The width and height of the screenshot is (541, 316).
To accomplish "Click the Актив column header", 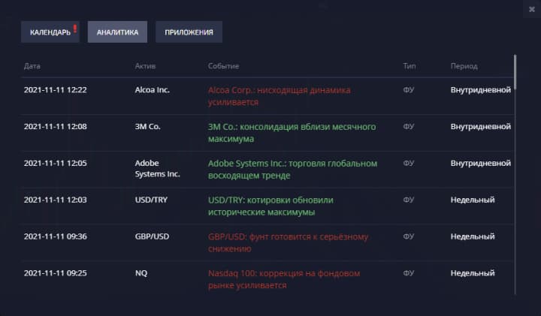I will (145, 66).
